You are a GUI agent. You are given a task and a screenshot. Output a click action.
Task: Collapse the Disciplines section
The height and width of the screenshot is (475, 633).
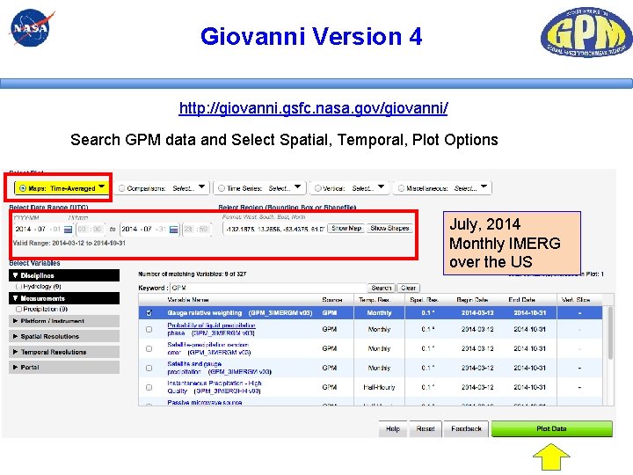[64, 275]
